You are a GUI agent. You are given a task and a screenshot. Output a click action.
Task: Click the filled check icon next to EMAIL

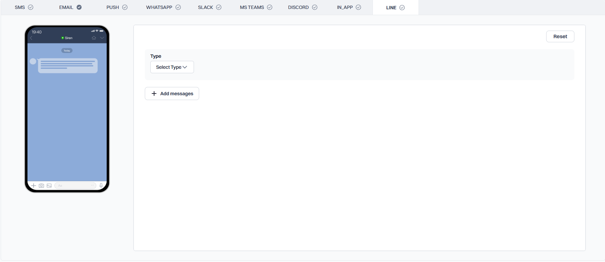[x=79, y=7]
